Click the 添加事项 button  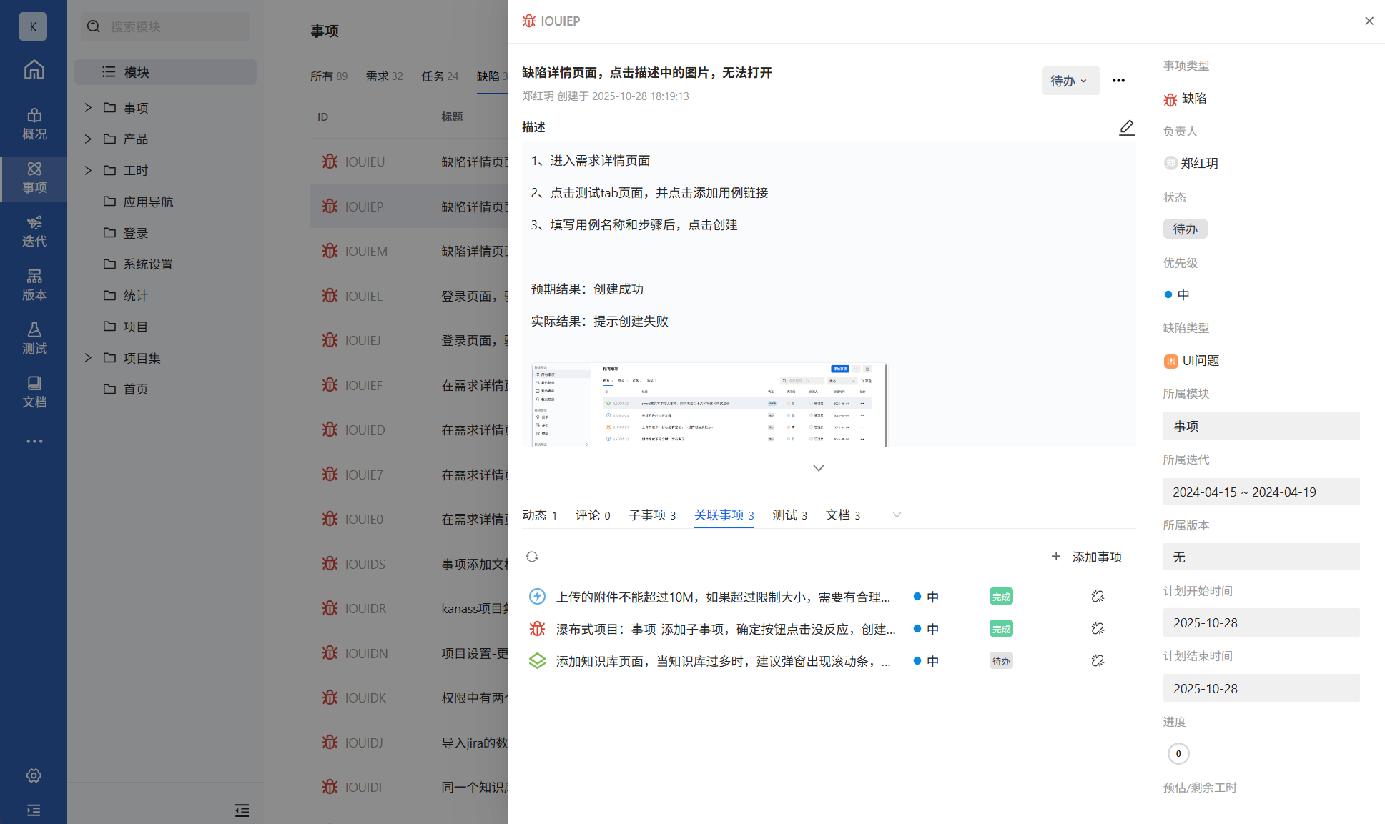[1087, 557]
